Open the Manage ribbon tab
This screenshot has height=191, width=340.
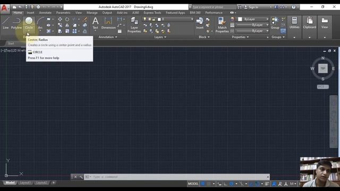(x=92, y=13)
